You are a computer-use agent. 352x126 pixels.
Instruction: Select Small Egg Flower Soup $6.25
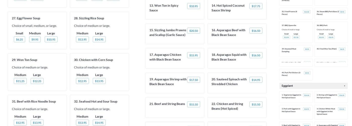pos(19,40)
